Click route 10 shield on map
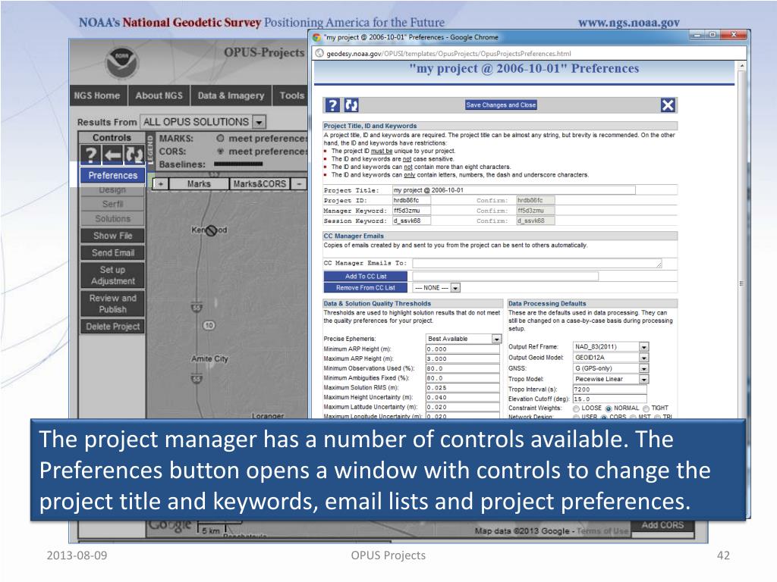 click(209, 325)
